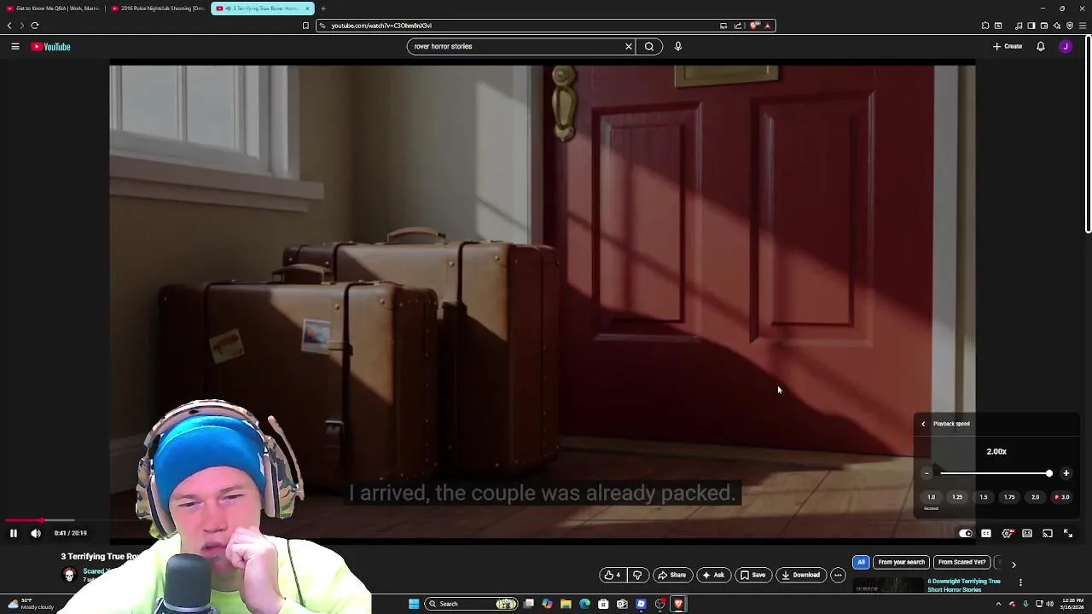Click the Brave Shields lion icon

click(x=755, y=26)
